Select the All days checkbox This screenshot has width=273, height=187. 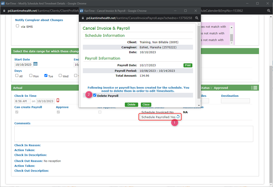click(x=17, y=76)
